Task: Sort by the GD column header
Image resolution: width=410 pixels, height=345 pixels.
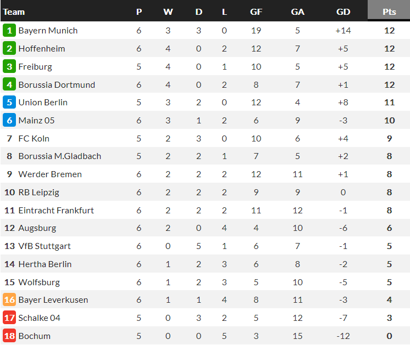Action: tap(343, 12)
